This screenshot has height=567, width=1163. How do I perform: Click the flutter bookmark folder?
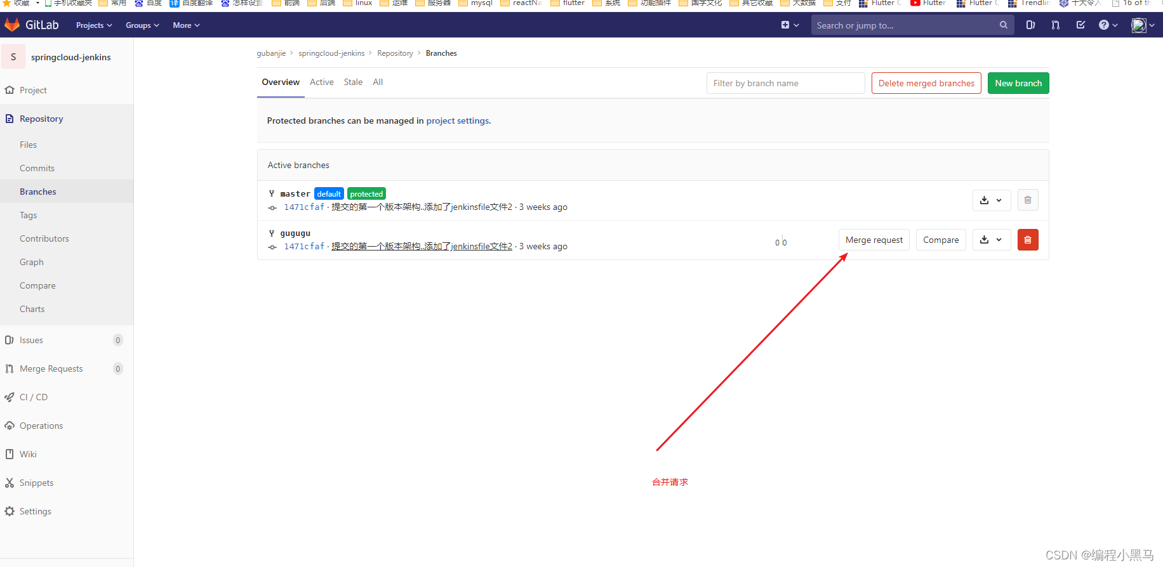tap(568, 3)
